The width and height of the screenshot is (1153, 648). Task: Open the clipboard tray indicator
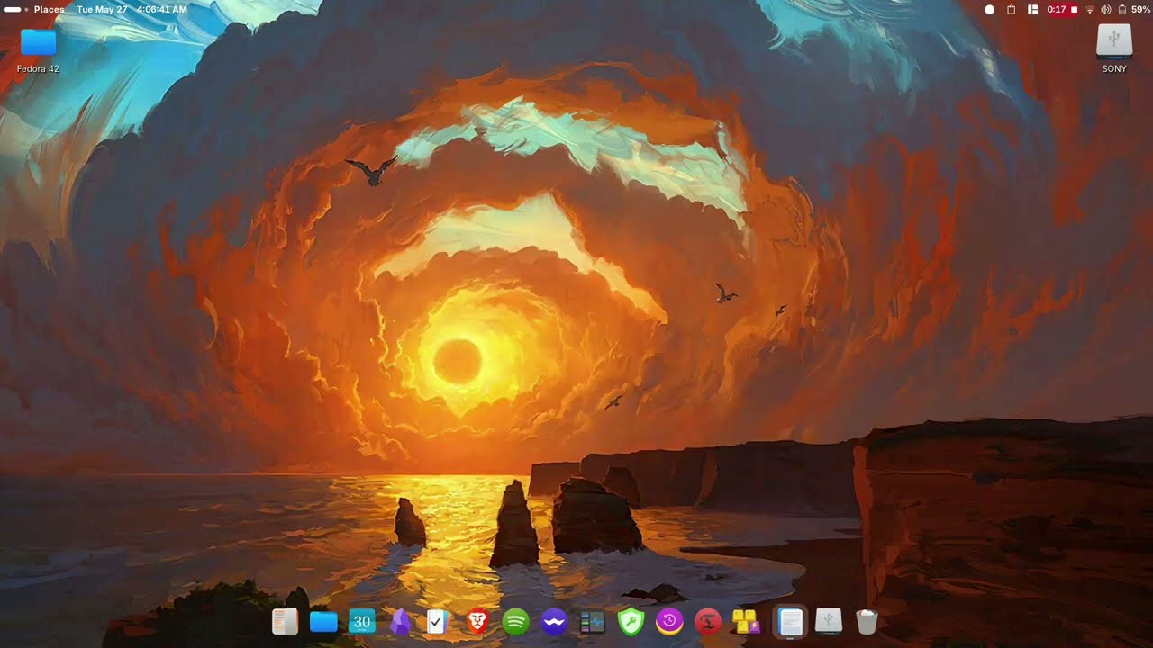tap(1011, 9)
